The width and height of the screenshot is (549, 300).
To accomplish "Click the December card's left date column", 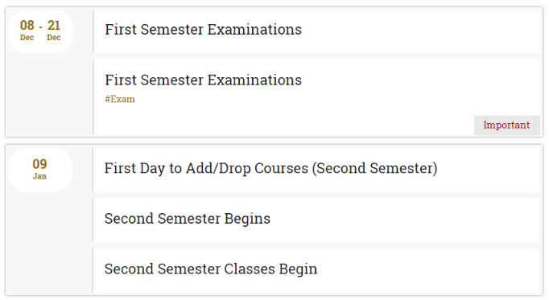I will (x=49, y=94).
